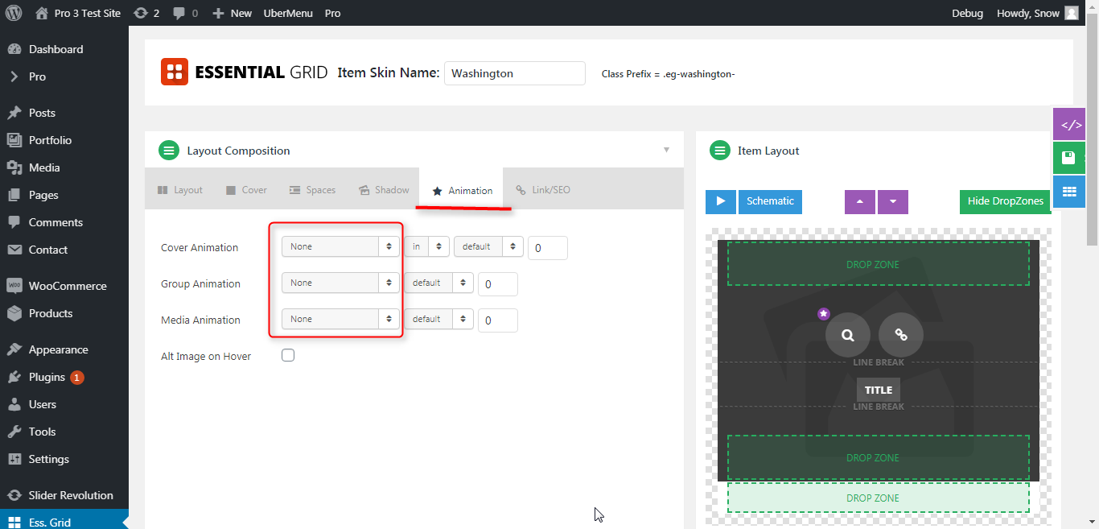The image size is (1099, 529).
Task: Click the purple up arrow button
Action: click(x=860, y=202)
